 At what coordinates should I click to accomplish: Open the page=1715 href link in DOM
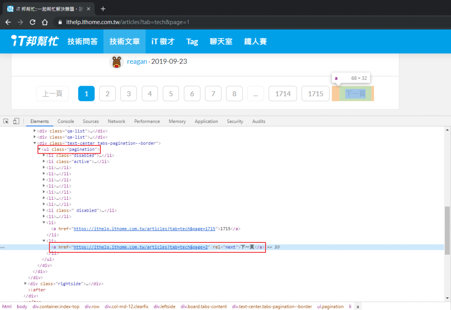point(144,229)
